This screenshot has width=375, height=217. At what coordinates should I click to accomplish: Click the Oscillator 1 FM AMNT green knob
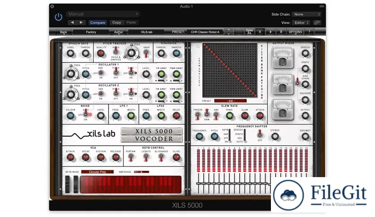161,74
